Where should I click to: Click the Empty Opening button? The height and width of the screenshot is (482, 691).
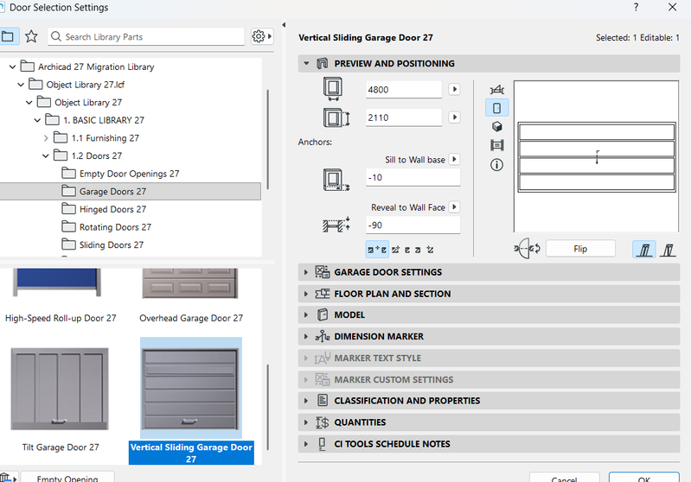pyautogui.click(x=67, y=477)
